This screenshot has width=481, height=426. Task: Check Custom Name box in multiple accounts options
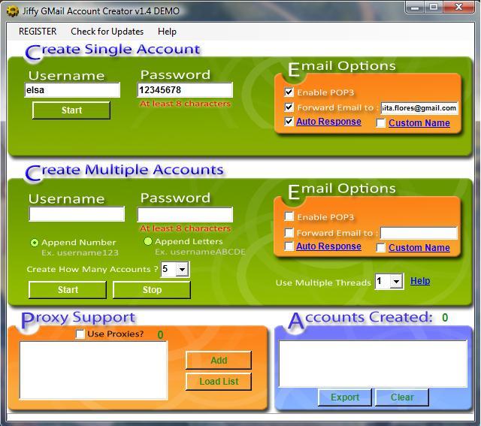coord(381,248)
